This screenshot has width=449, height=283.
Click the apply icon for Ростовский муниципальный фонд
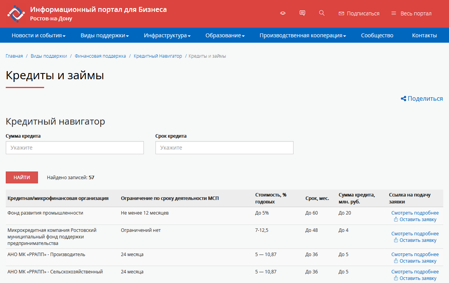396,240
